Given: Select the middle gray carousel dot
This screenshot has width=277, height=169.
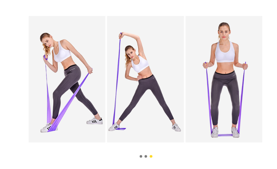Looking at the screenshot, I should coord(146,156).
